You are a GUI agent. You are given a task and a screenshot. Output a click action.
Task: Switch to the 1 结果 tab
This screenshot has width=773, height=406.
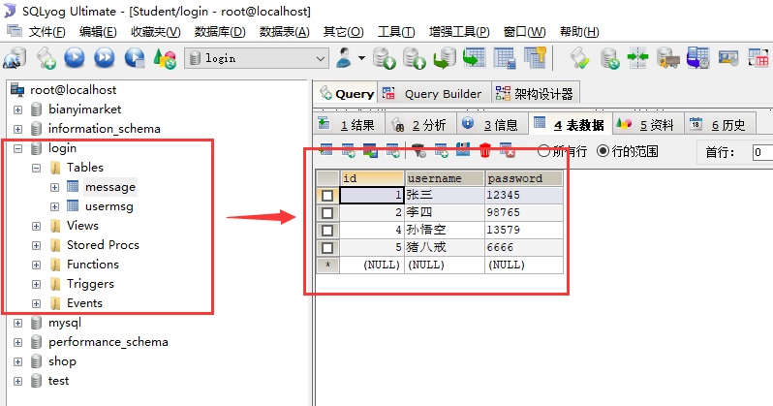347,125
